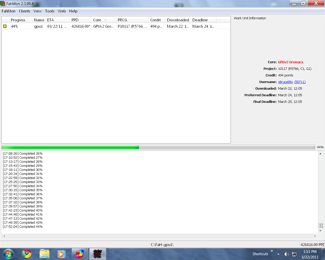Sort by the PPD column header
The image size is (325, 260).
tap(81, 20)
